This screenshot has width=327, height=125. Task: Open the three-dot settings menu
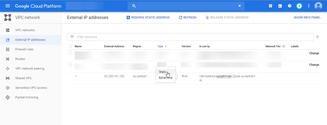tap(309, 6)
